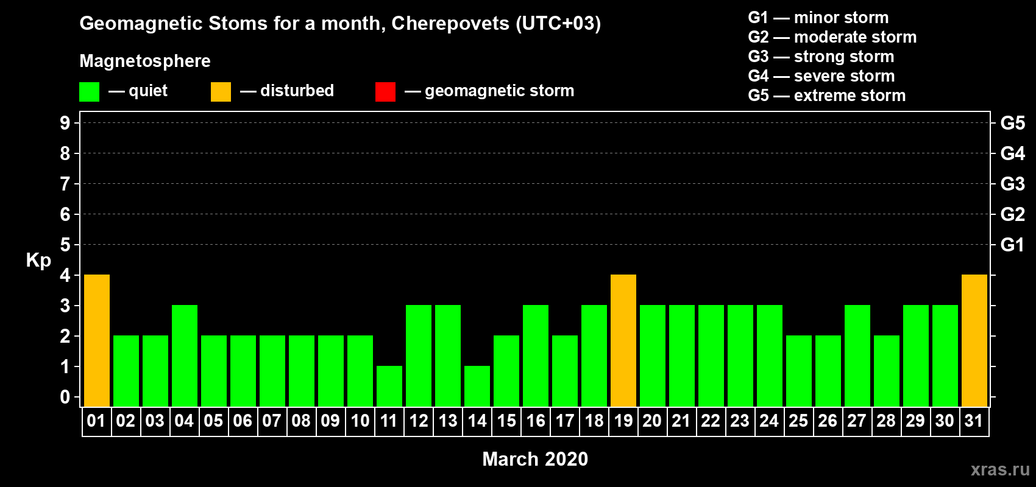This screenshot has height=487, width=1036.
Task: Click the green bar for day 27
Action: (857, 356)
